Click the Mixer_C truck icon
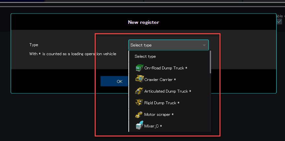 pyautogui.click(x=139, y=126)
